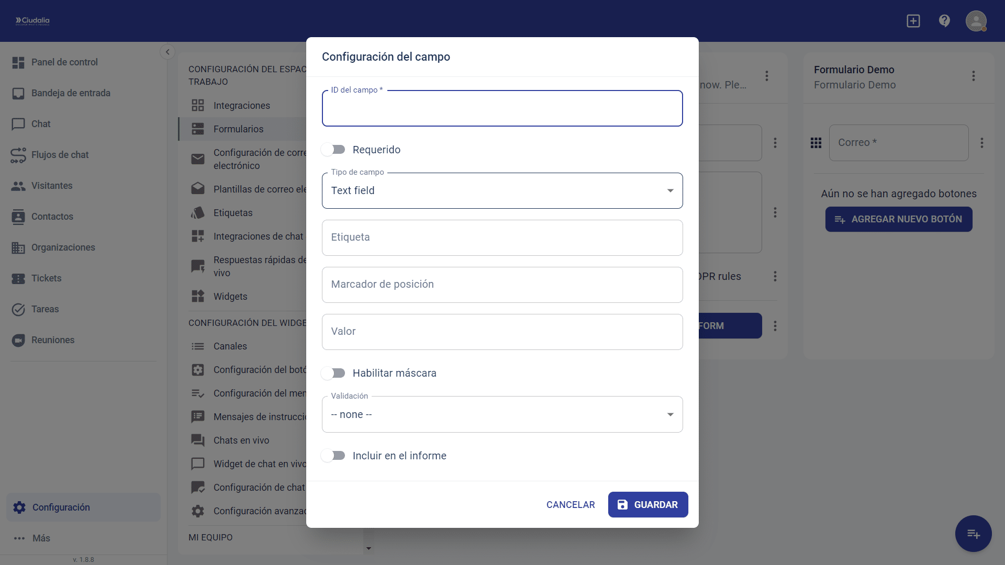Image resolution: width=1005 pixels, height=565 pixels.
Task: Click the GUARDAR button
Action: point(648,504)
